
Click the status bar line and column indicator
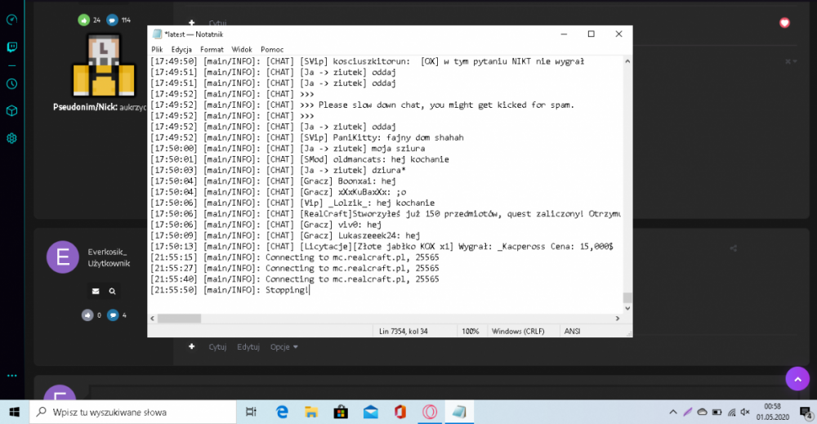point(404,332)
